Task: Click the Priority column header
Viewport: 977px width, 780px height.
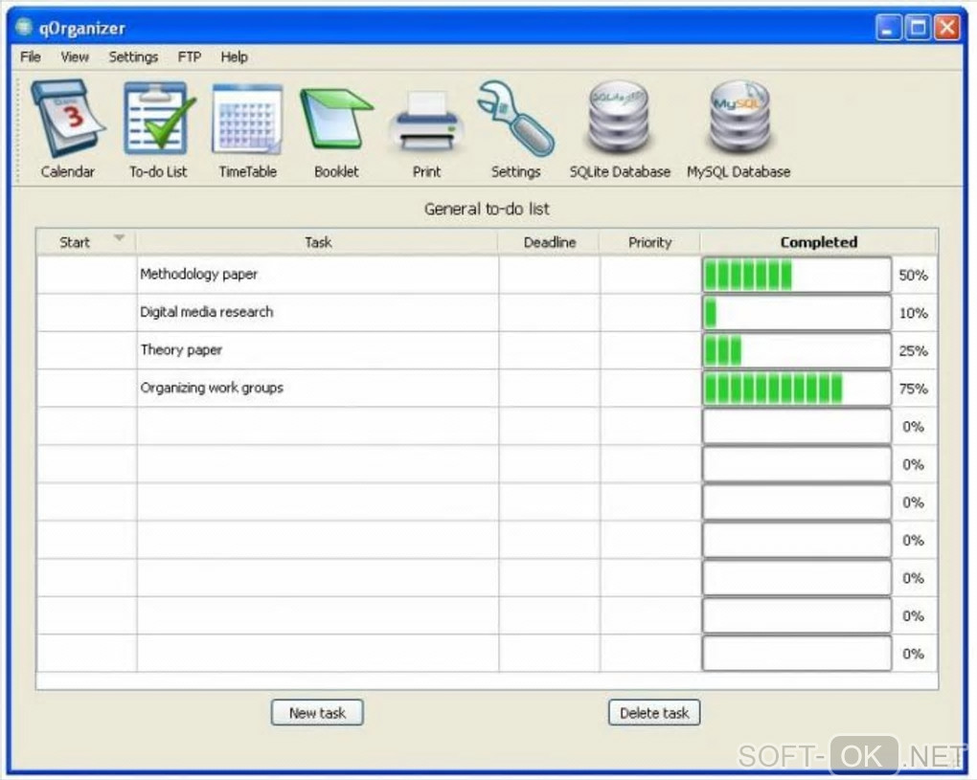Action: pos(649,242)
